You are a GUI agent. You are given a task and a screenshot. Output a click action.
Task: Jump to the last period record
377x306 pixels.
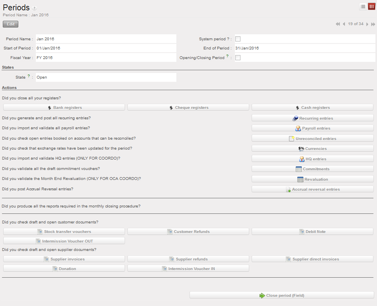(x=373, y=24)
